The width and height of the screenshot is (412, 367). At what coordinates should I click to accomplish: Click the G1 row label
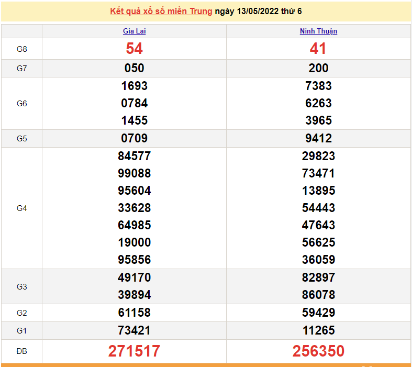tap(21, 330)
